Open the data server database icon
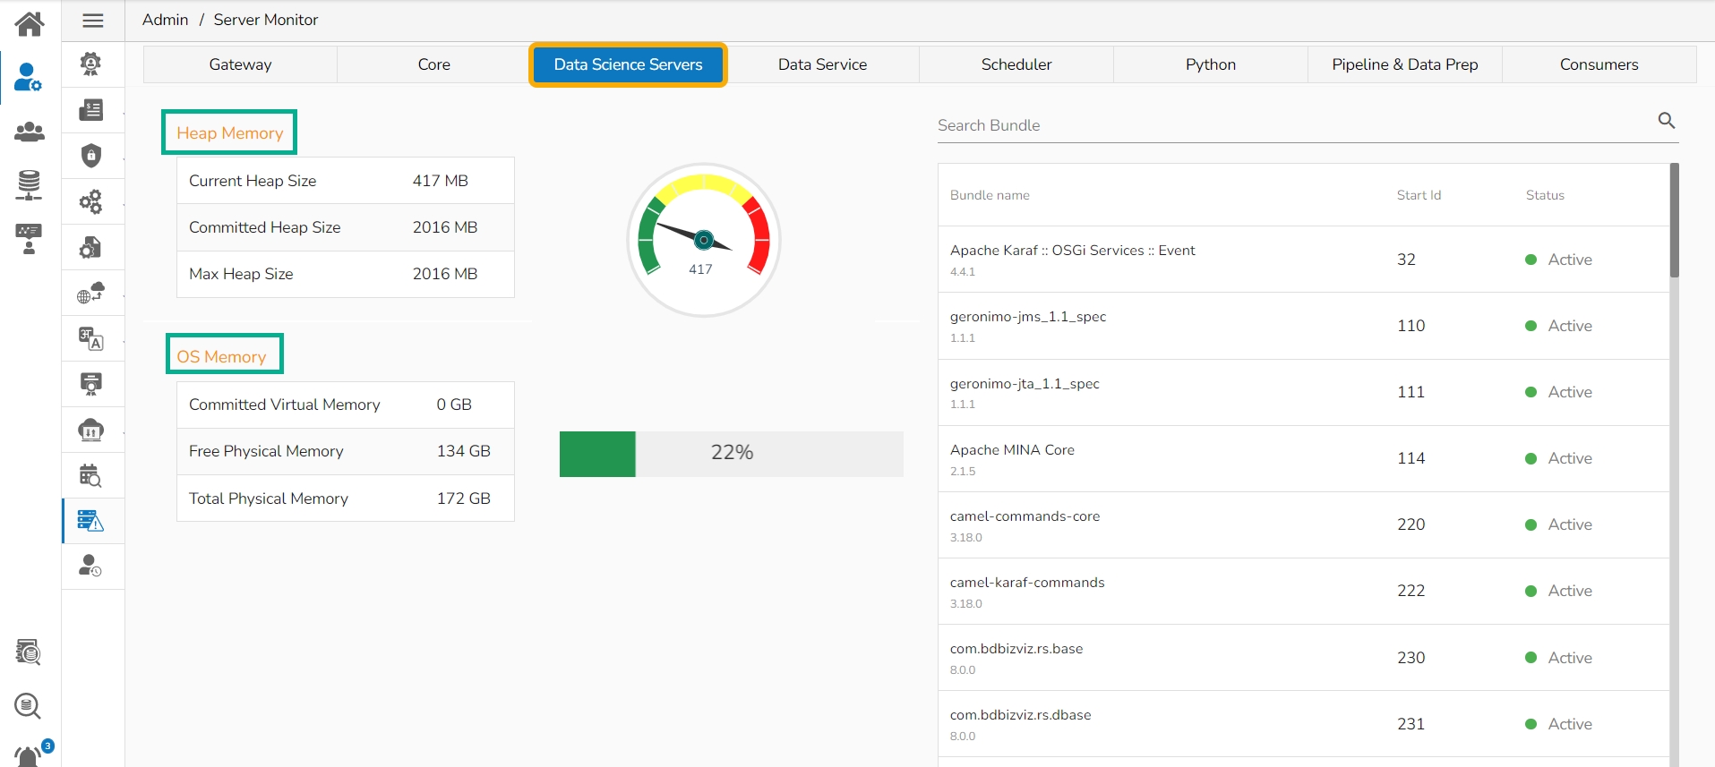Screen dimensions: 1715x767 tap(30, 185)
